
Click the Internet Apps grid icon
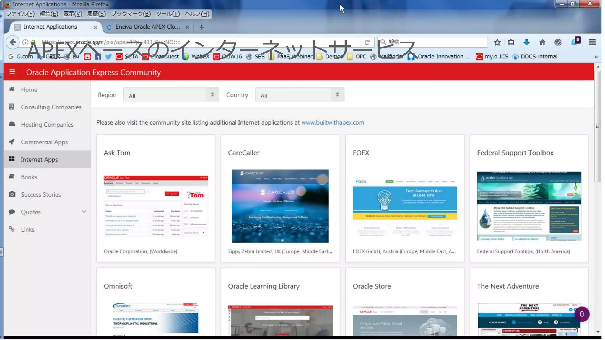pyautogui.click(x=12, y=159)
